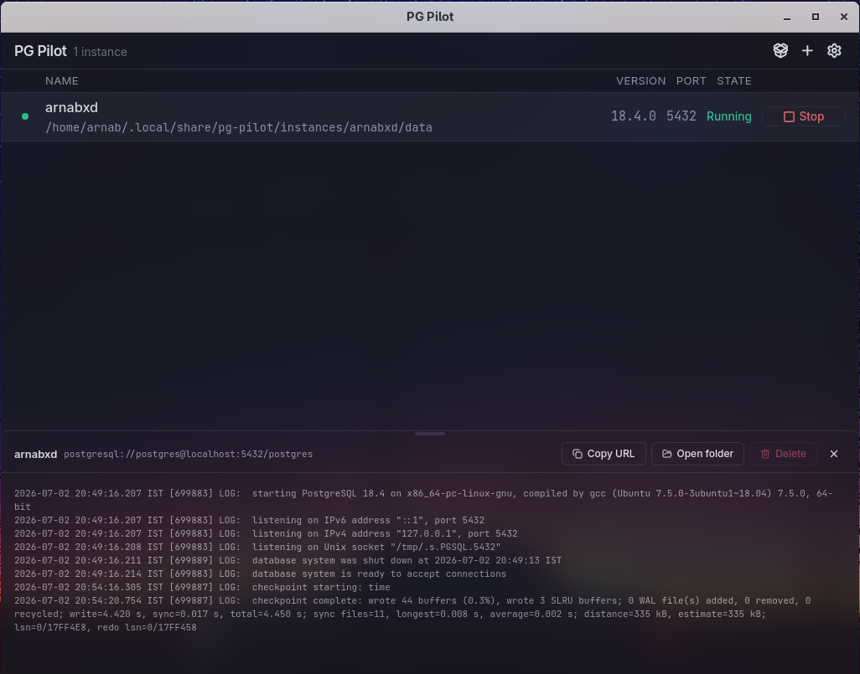Click the '1 instance' count label
The image size is (860, 674).
coord(101,52)
